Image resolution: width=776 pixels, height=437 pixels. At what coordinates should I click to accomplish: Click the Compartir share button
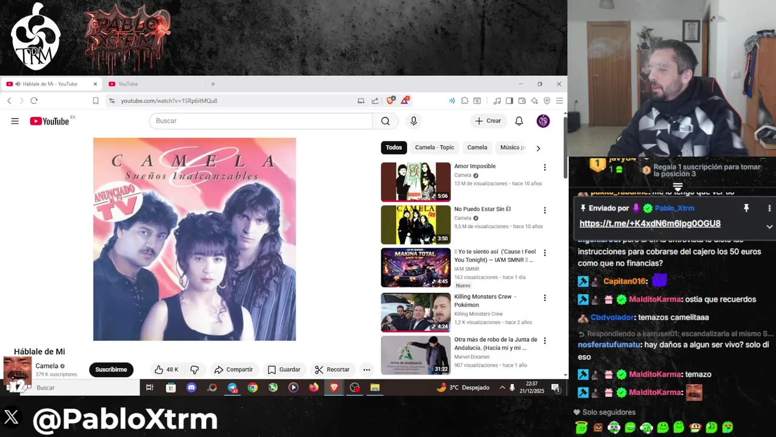(233, 369)
